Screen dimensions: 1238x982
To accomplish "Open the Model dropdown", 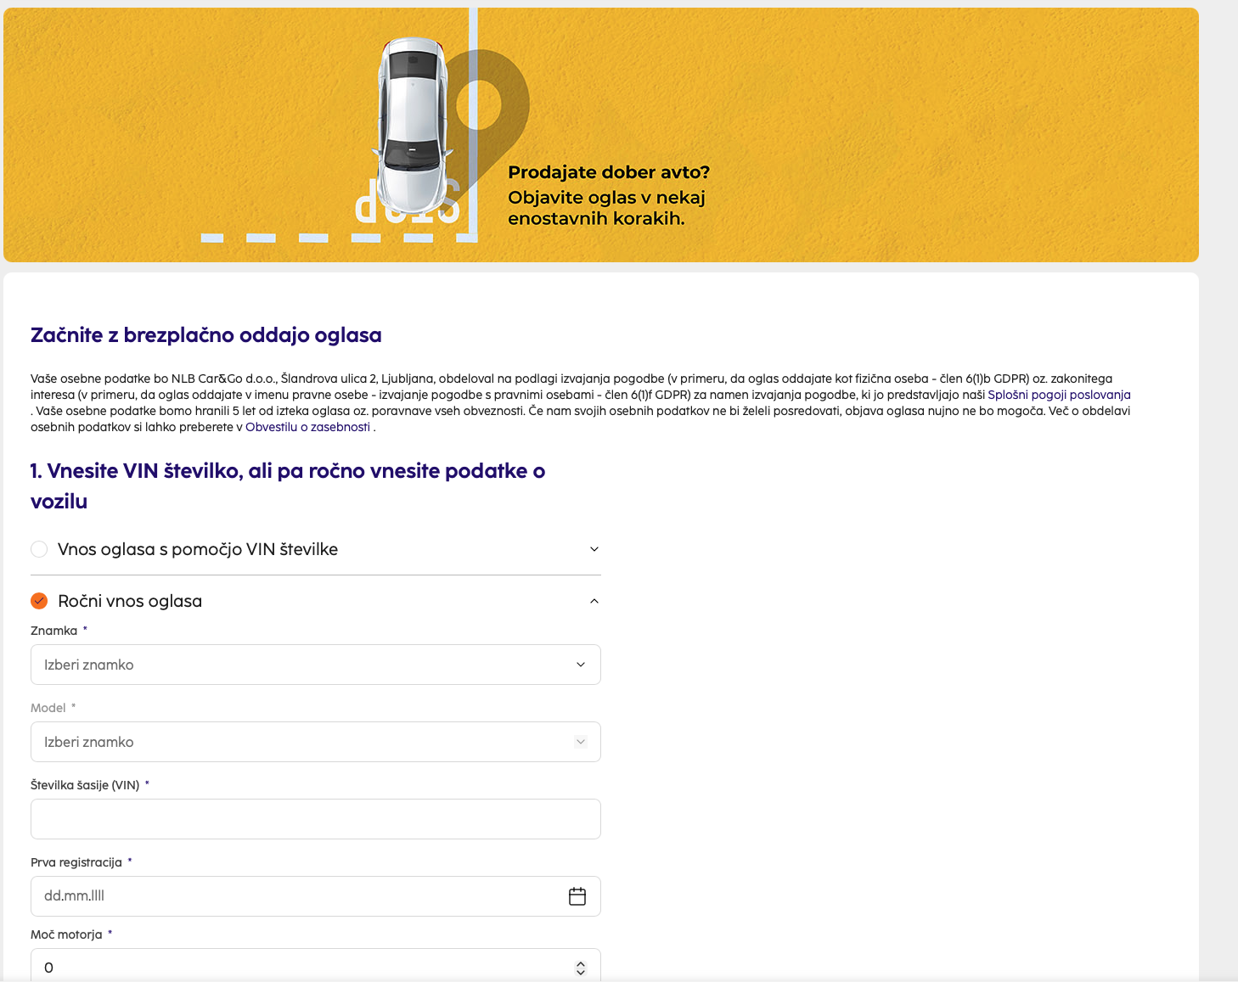I will tap(315, 742).
